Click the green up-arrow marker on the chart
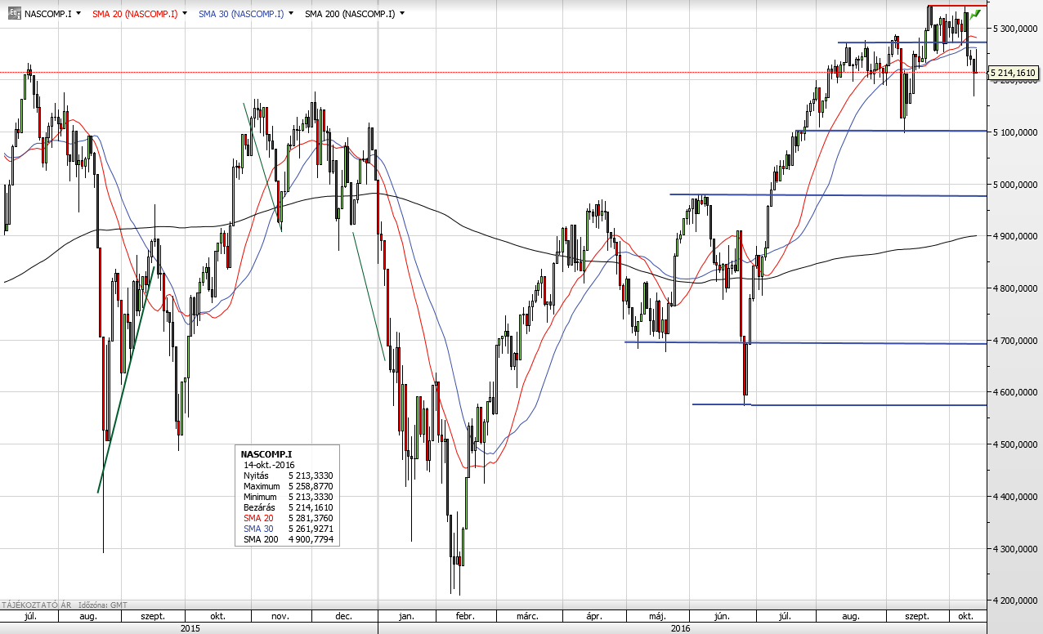1043x634 pixels. pos(975,14)
